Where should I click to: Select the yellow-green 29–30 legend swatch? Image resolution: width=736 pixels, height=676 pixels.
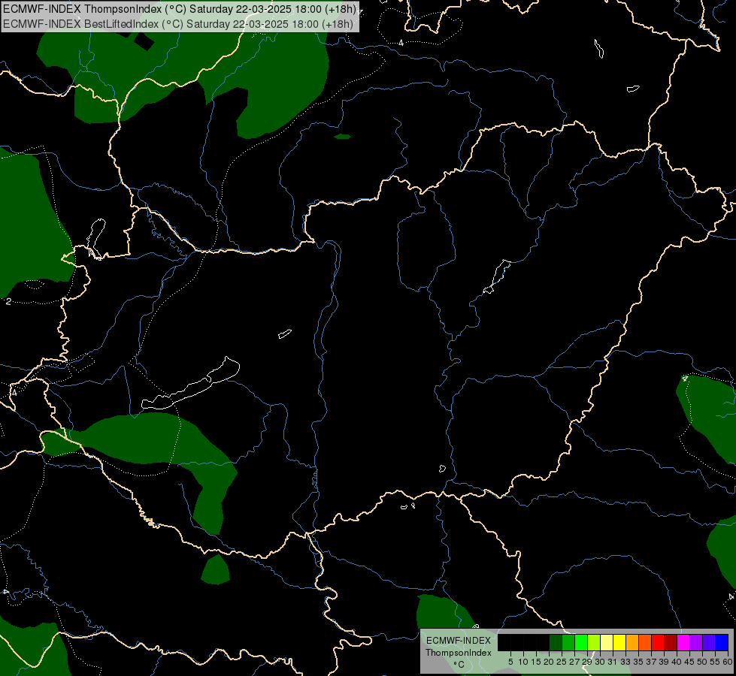pyautogui.click(x=594, y=642)
